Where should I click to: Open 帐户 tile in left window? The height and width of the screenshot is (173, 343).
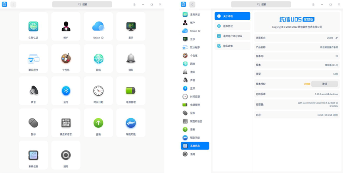point(66,26)
